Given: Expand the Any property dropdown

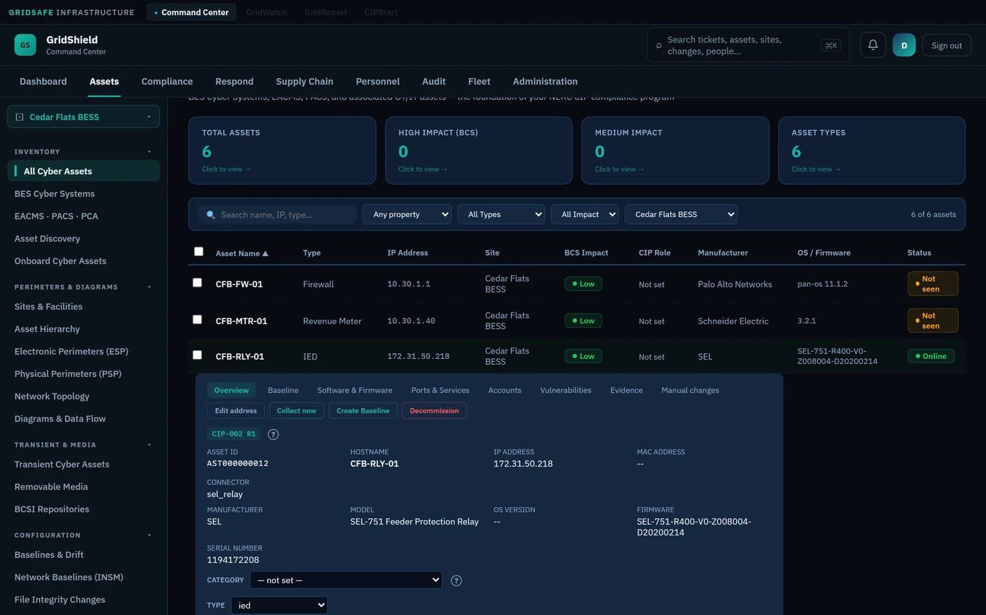Looking at the screenshot, I should click(407, 214).
